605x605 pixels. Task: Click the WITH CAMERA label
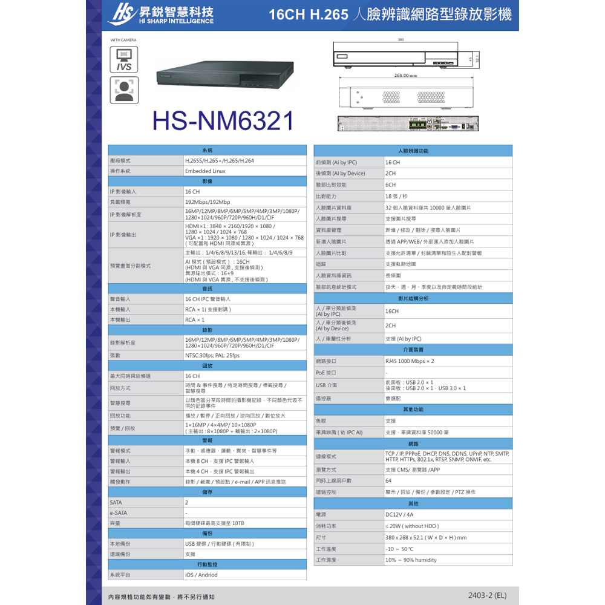[x=123, y=40]
